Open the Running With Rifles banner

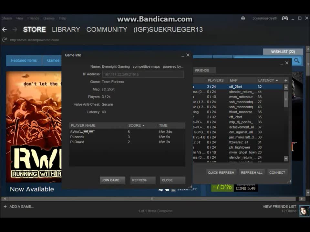(x=34, y=126)
